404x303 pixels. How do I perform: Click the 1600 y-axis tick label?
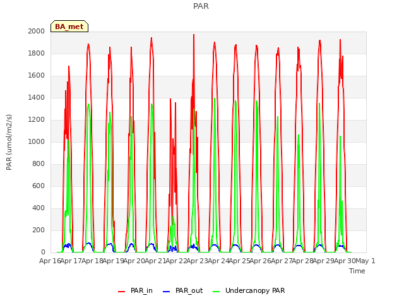tap(37, 76)
